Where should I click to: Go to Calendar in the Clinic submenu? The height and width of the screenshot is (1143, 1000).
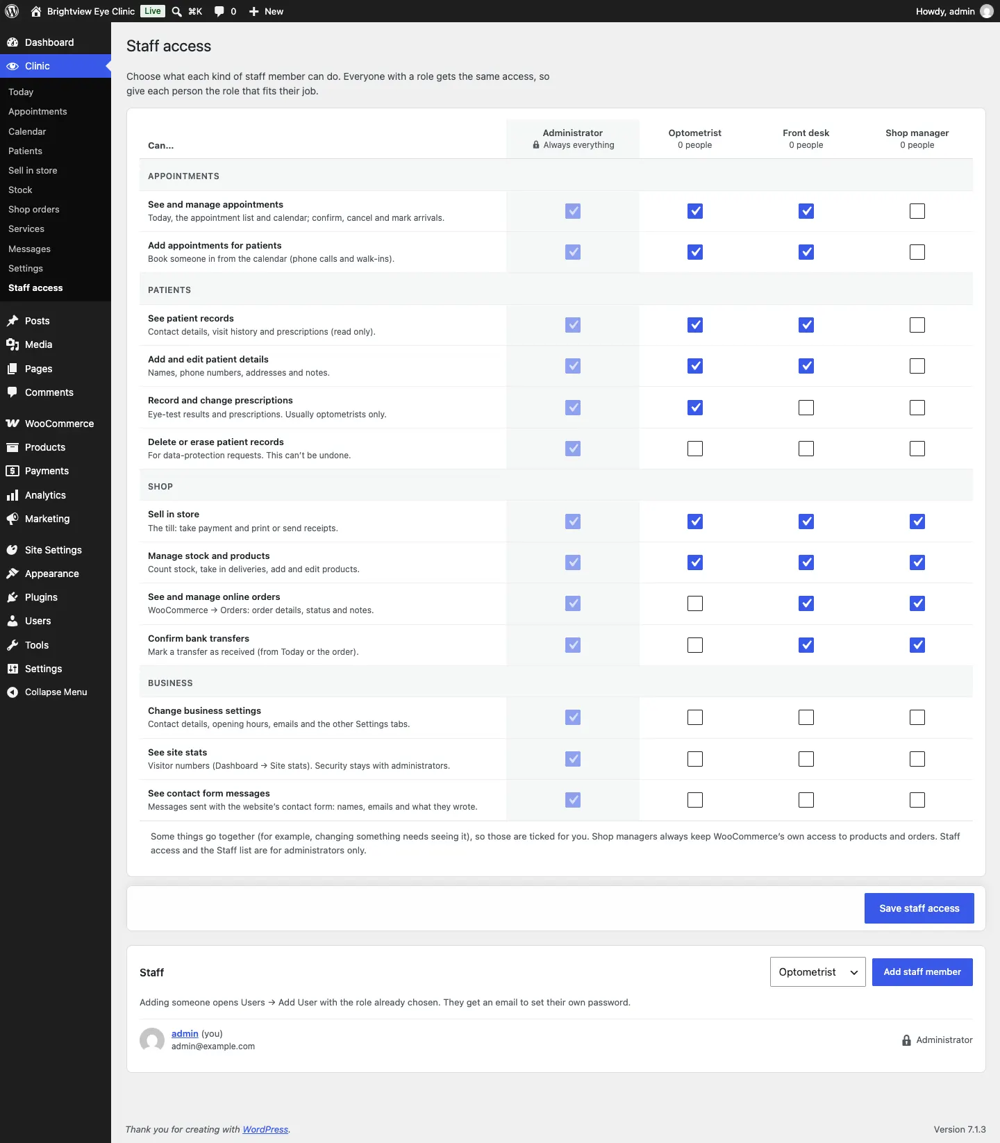[27, 131]
